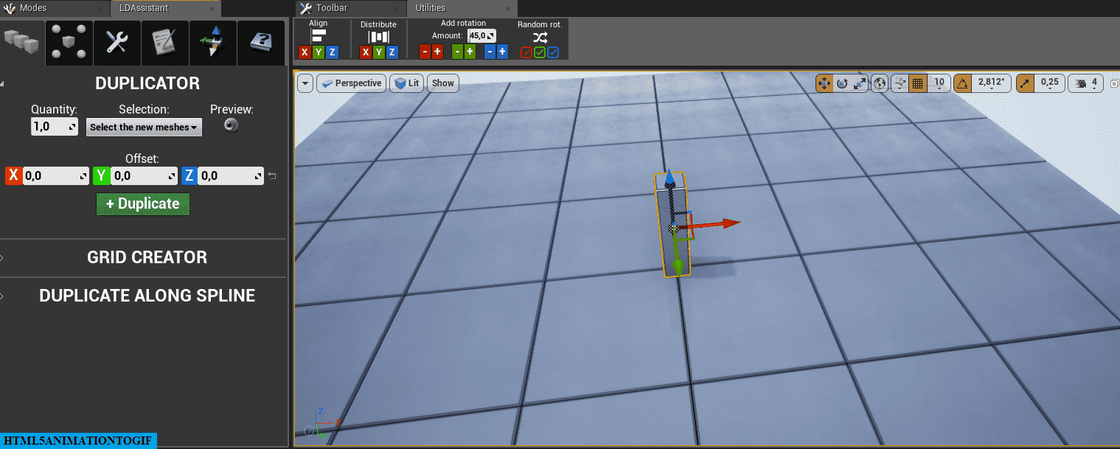This screenshot has height=449, width=1120.
Task: Open surface snapping options icon
Action: click(x=900, y=83)
